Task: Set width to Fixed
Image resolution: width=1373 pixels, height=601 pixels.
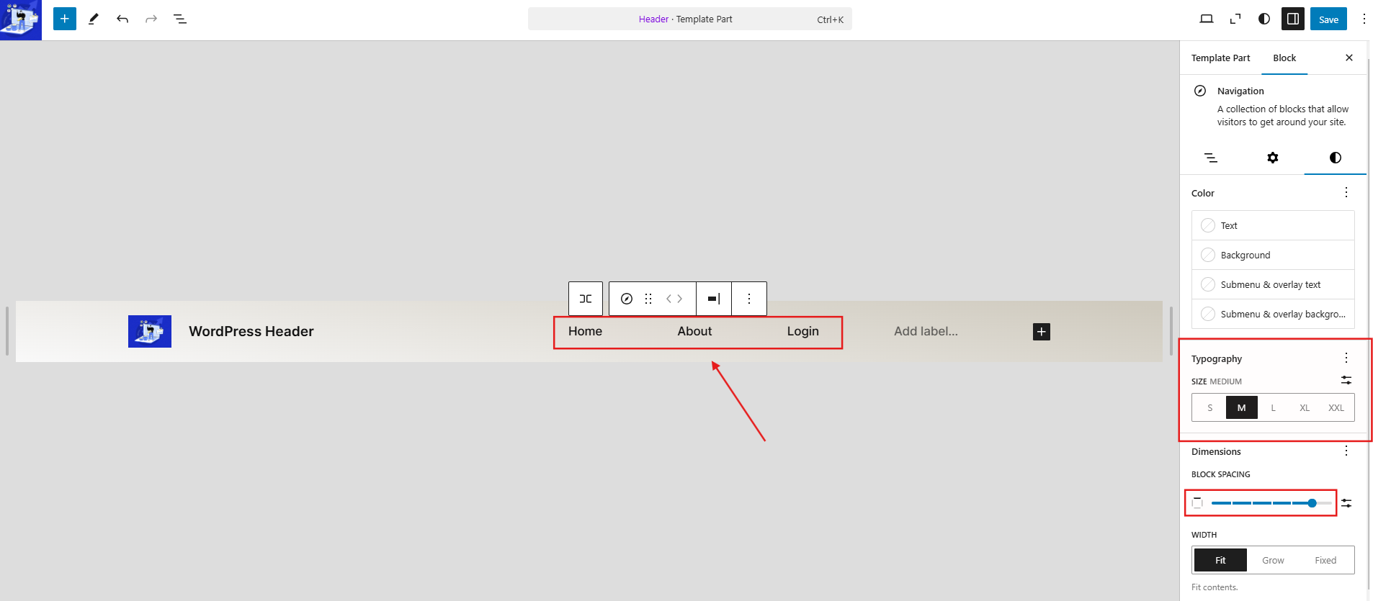Action: click(1325, 561)
